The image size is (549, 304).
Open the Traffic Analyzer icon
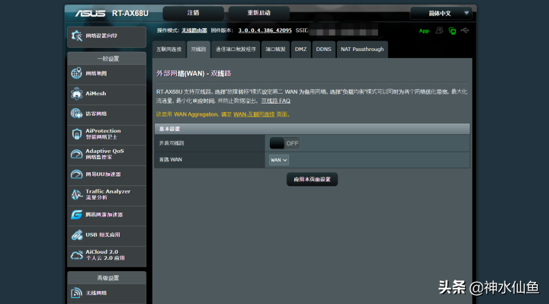pos(76,194)
